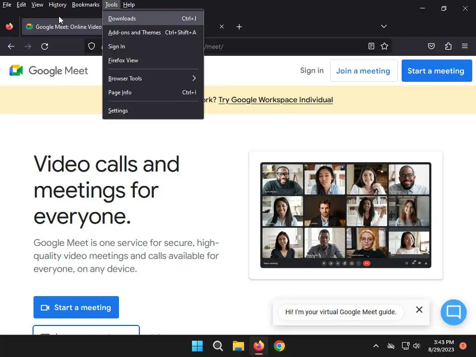
Task: Dismiss the virtual Google Meet guide message
Action: click(x=419, y=310)
